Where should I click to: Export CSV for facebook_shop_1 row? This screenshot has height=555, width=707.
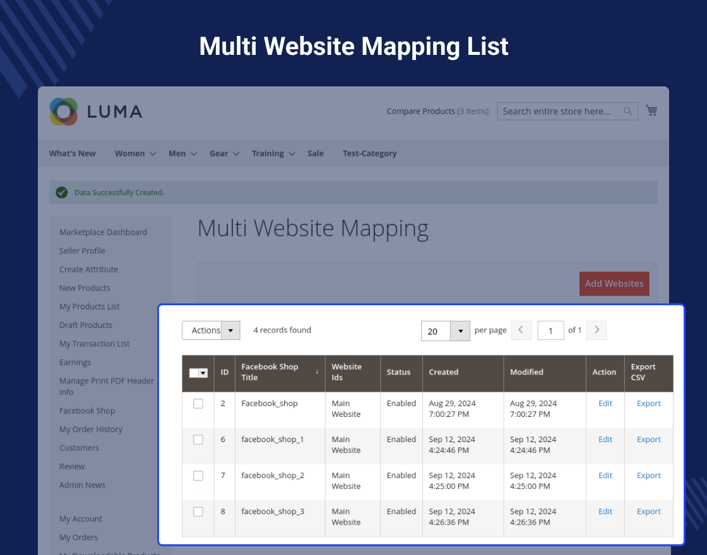(x=649, y=440)
